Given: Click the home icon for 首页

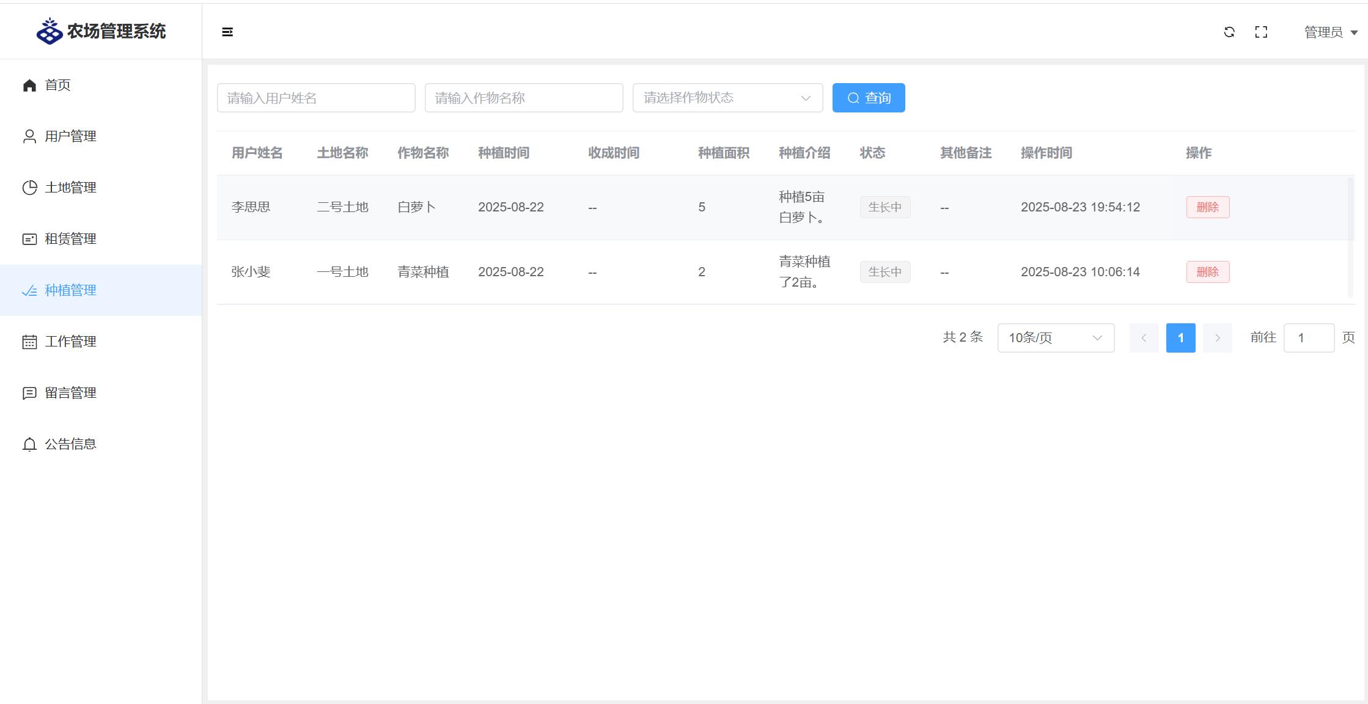Looking at the screenshot, I should [x=29, y=85].
